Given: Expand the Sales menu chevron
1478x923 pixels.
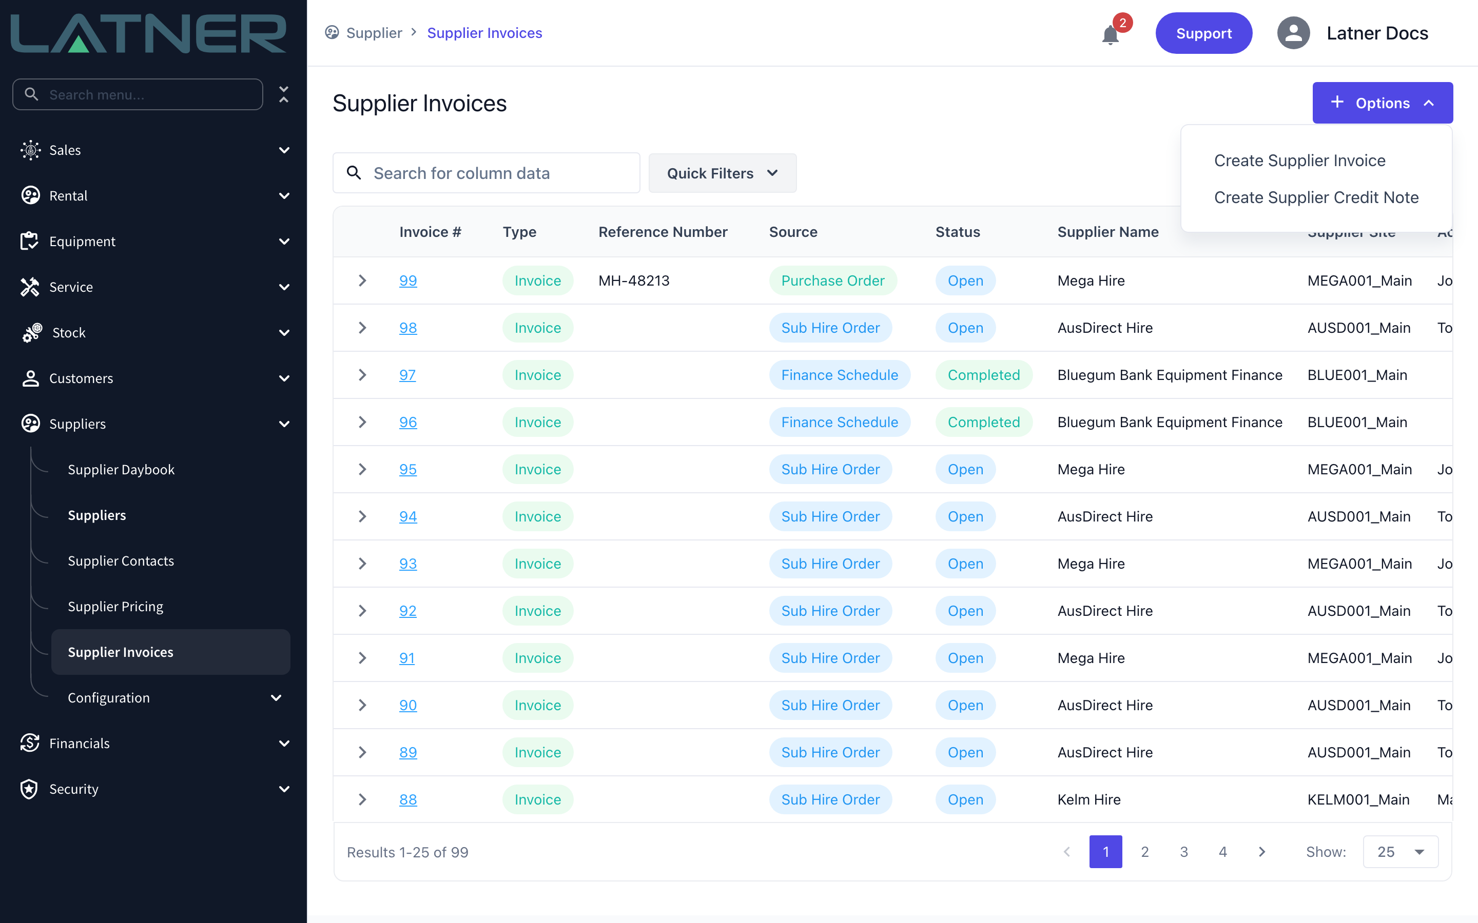Looking at the screenshot, I should pyautogui.click(x=284, y=150).
